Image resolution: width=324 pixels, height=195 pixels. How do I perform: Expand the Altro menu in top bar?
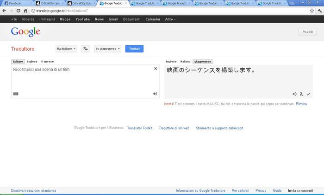170,19
